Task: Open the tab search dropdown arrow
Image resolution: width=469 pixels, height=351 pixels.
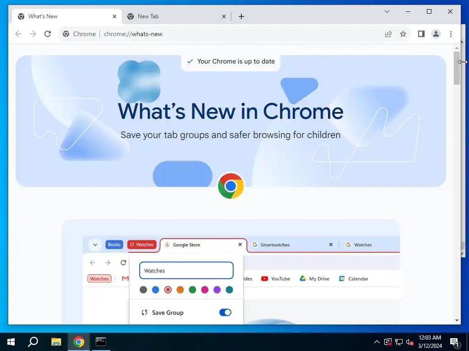Action: point(387,11)
